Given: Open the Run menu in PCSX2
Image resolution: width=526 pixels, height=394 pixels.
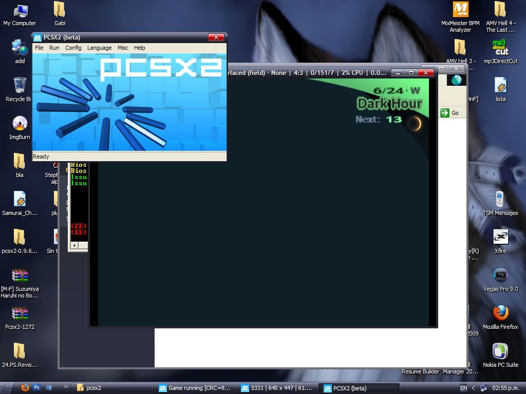Looking at the screenshot, I should click(x=54, y=48).
